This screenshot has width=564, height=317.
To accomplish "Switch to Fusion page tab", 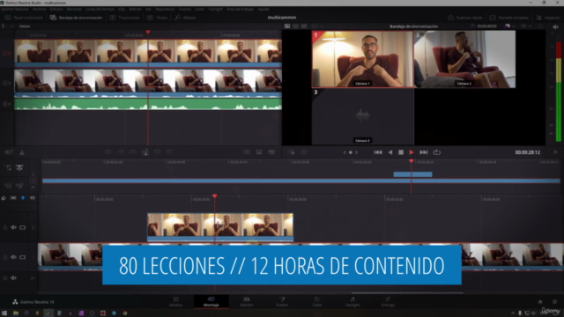I will 282,301.
